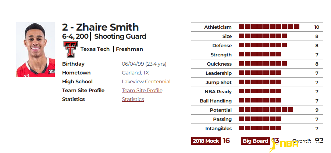Click the Intangibles rating bar
The image size is (331, 153).
pos(260,128)
